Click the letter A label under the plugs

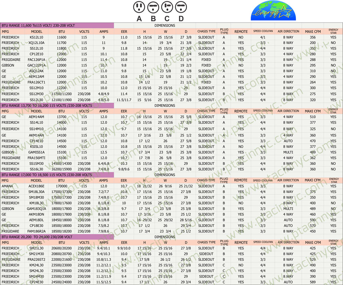pyautogui.click(x=139, y=19)
